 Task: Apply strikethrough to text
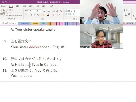pos(35,15)
